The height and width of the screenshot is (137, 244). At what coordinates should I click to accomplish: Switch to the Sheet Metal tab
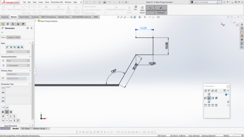coord(24,17)
